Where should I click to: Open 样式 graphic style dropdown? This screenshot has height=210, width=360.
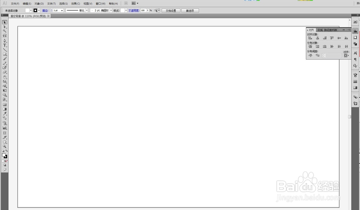coord(126,10)
